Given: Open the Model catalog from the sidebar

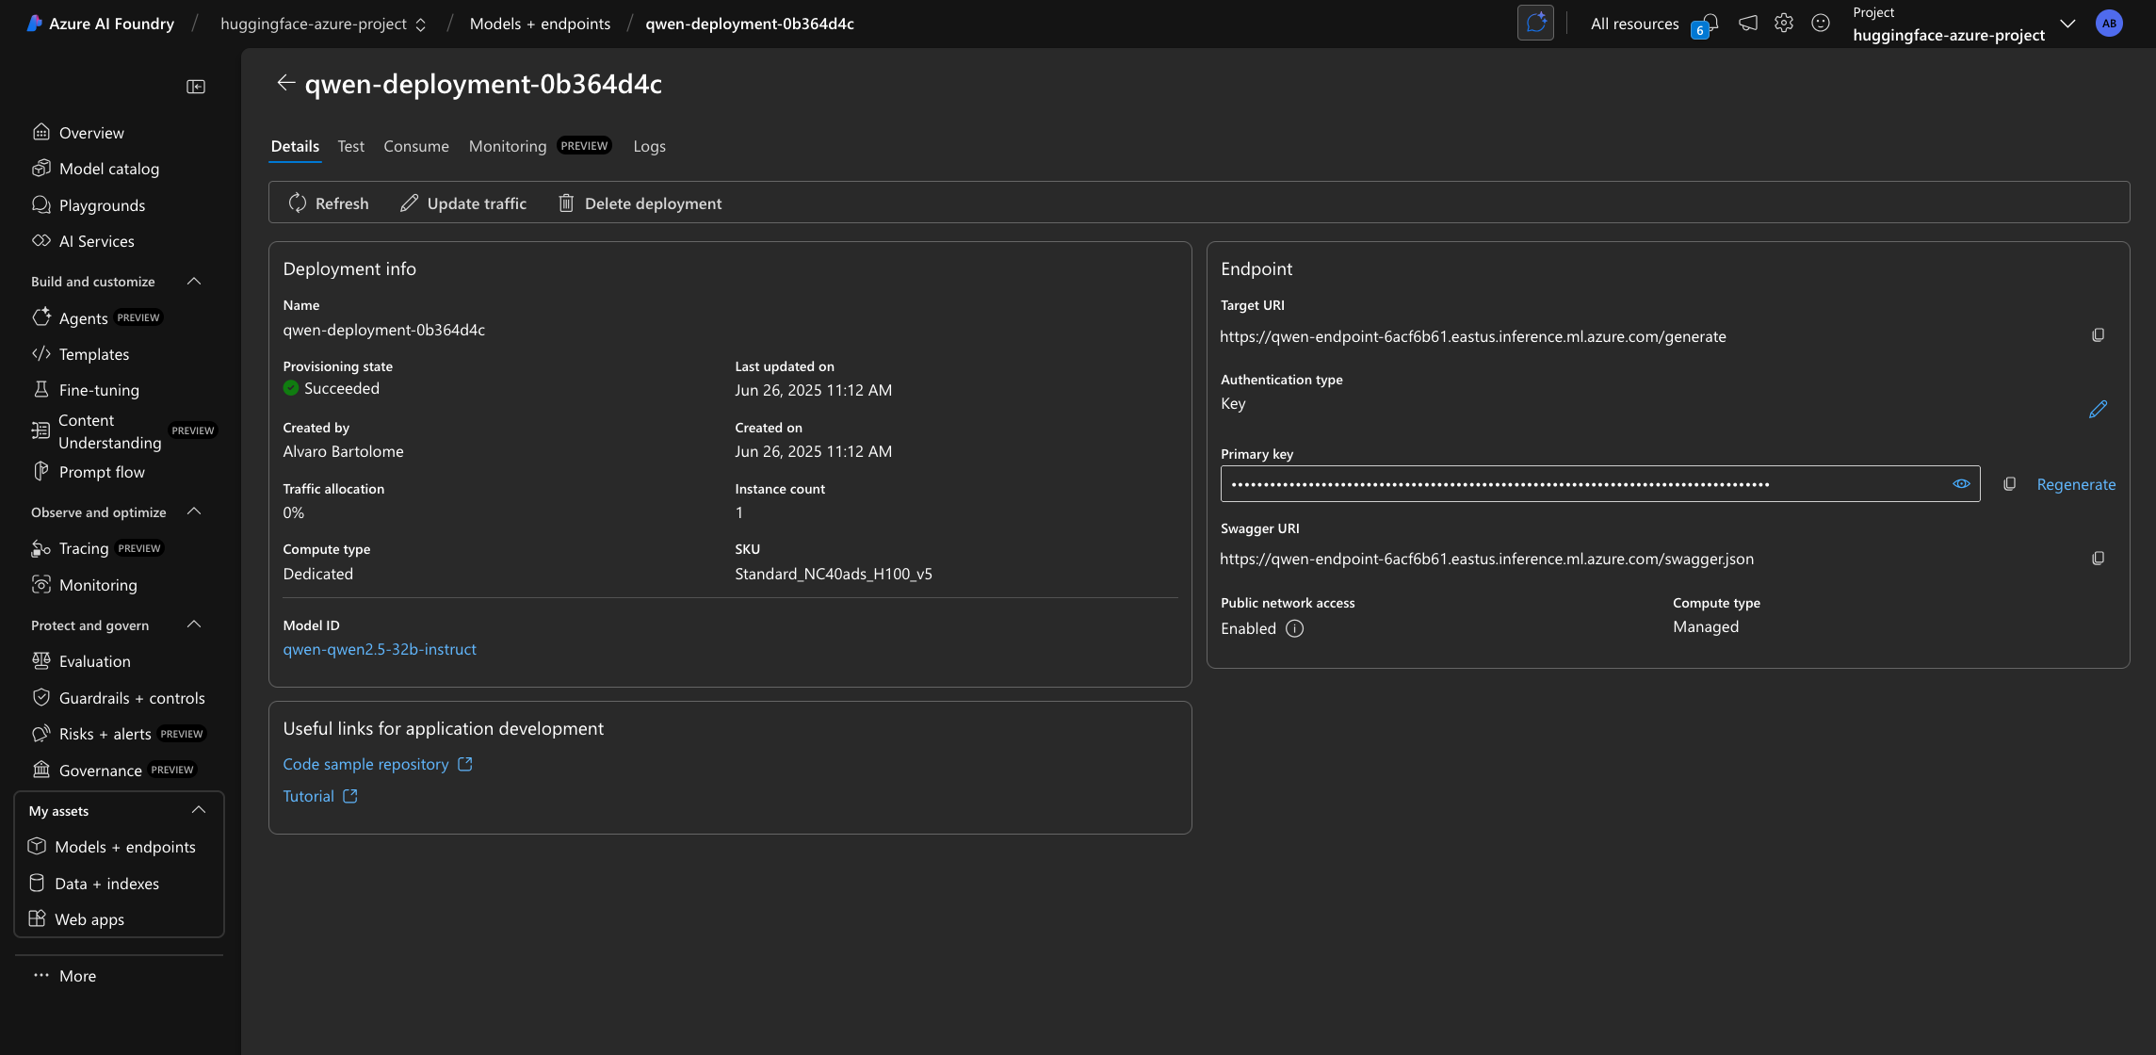Looking at the screenshot, I should [107, 169].
